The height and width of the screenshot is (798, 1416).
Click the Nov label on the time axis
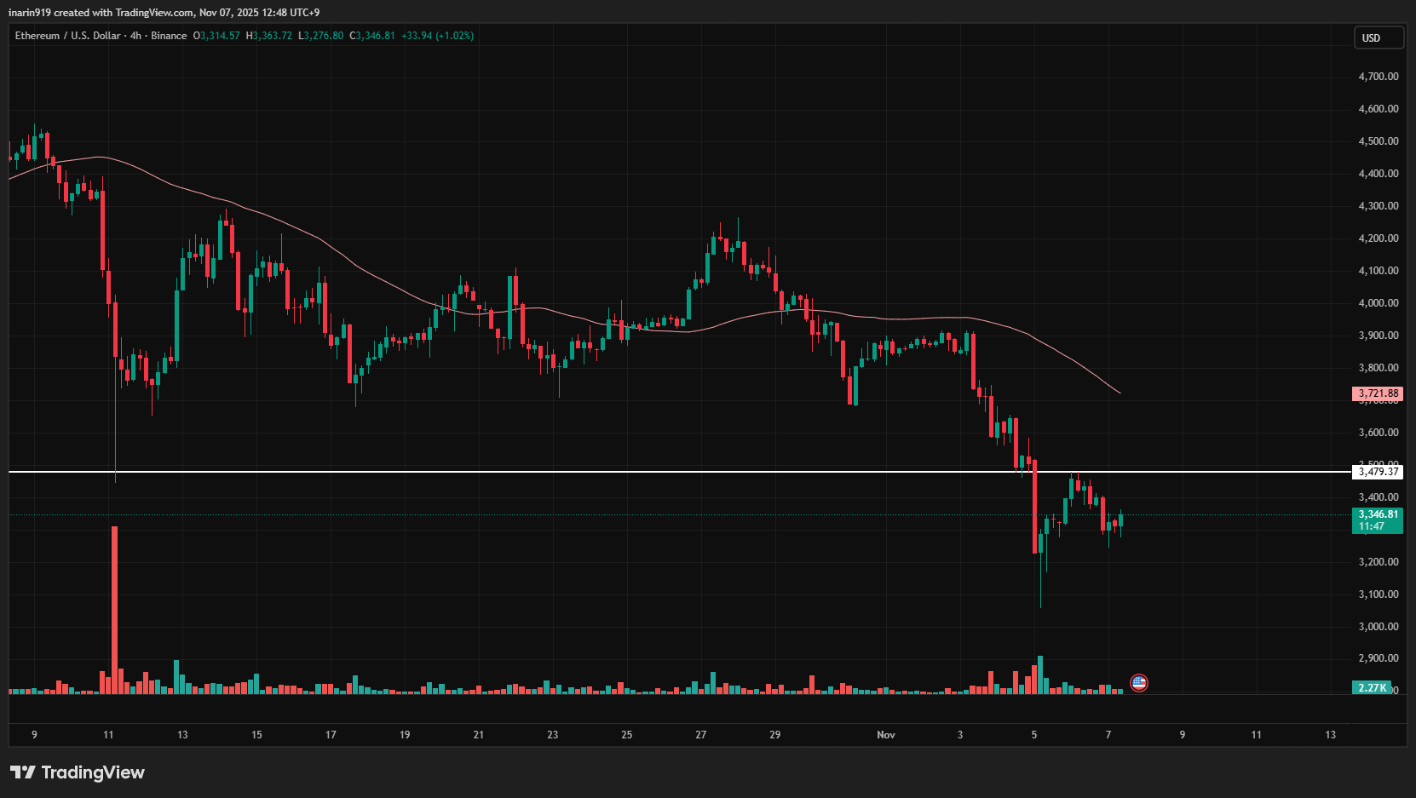[886, 734]
